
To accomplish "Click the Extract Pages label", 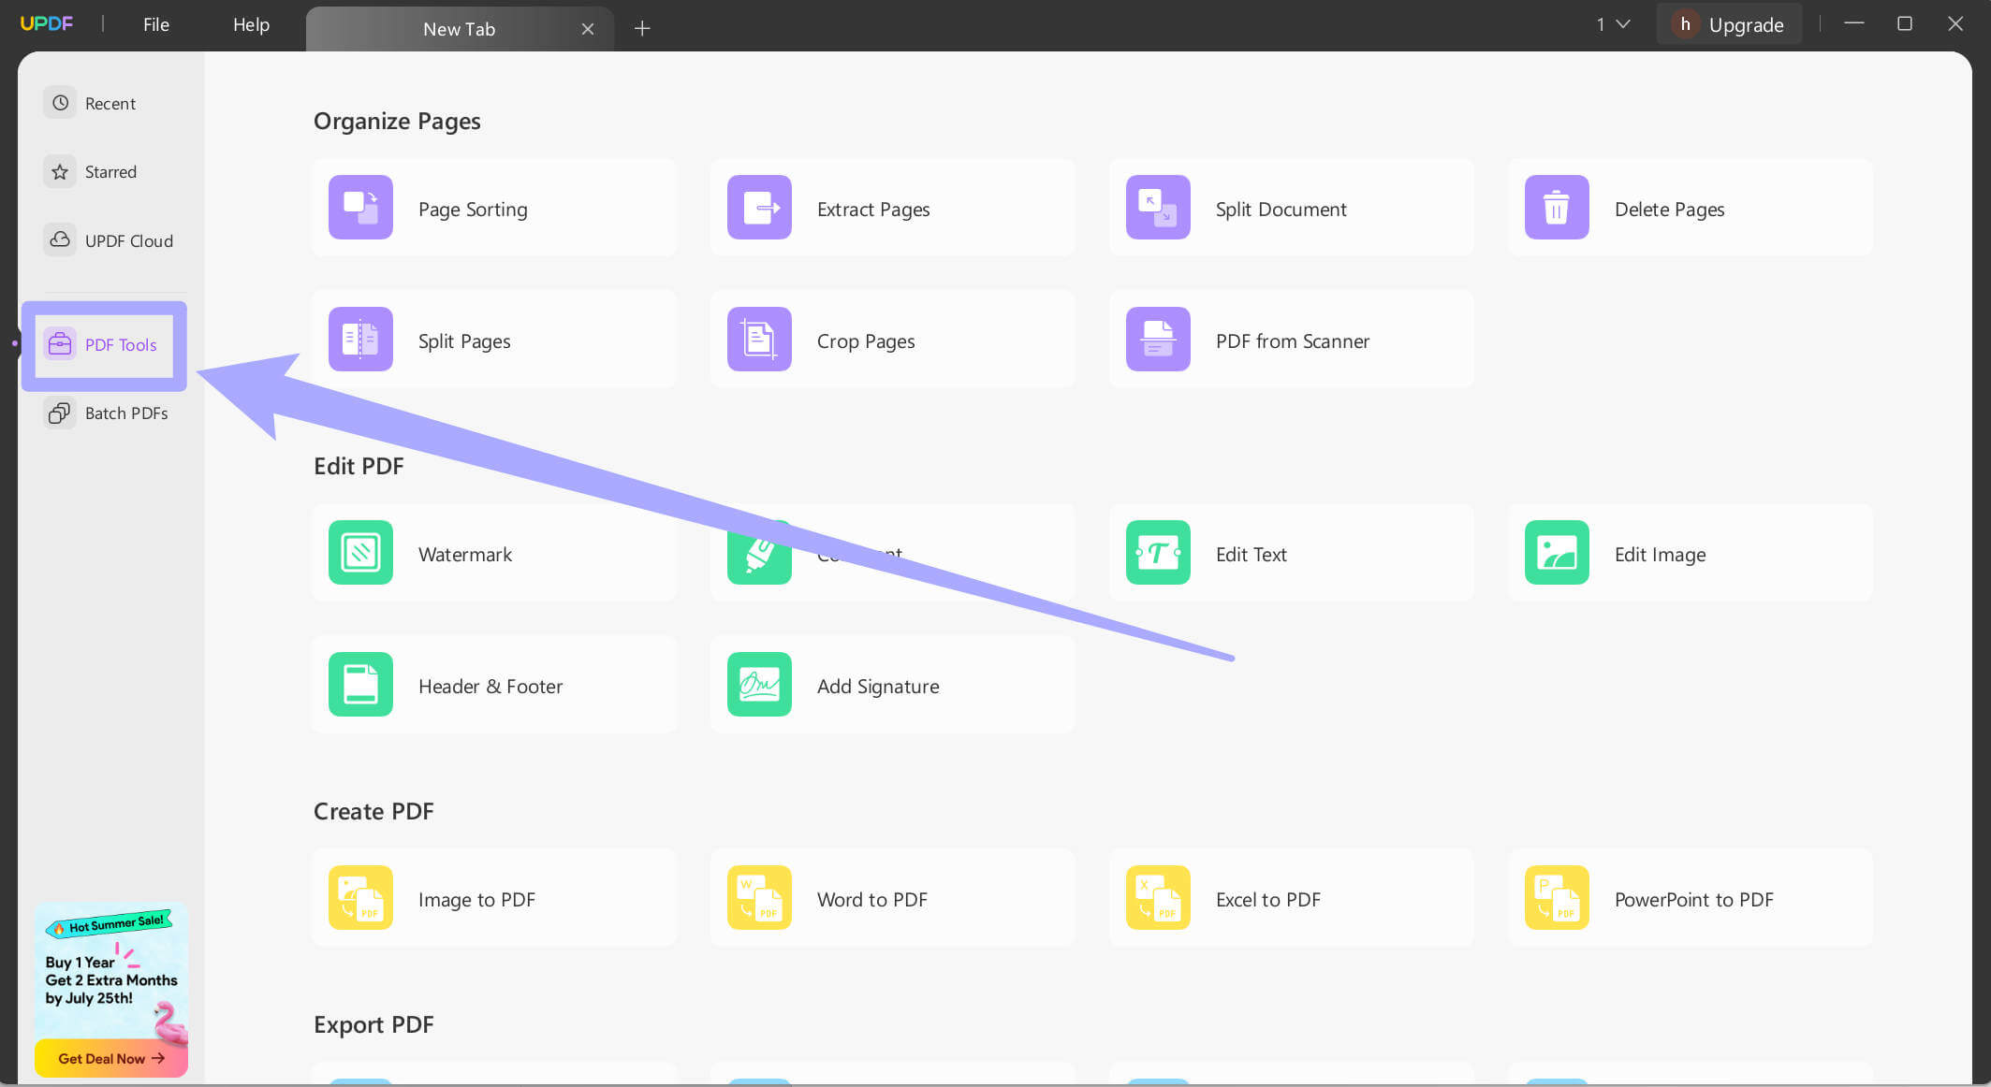I will pyautogui.click(x=873, y=210).
